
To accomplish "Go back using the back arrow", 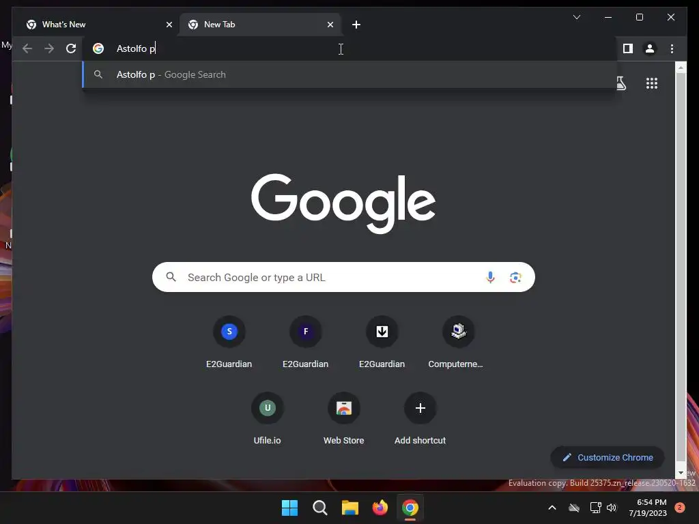I will 27,48.
